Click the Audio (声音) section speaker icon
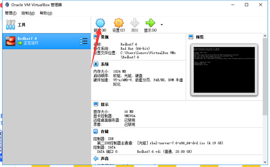The height and width of the screenshot is (167, 270). 96,158
